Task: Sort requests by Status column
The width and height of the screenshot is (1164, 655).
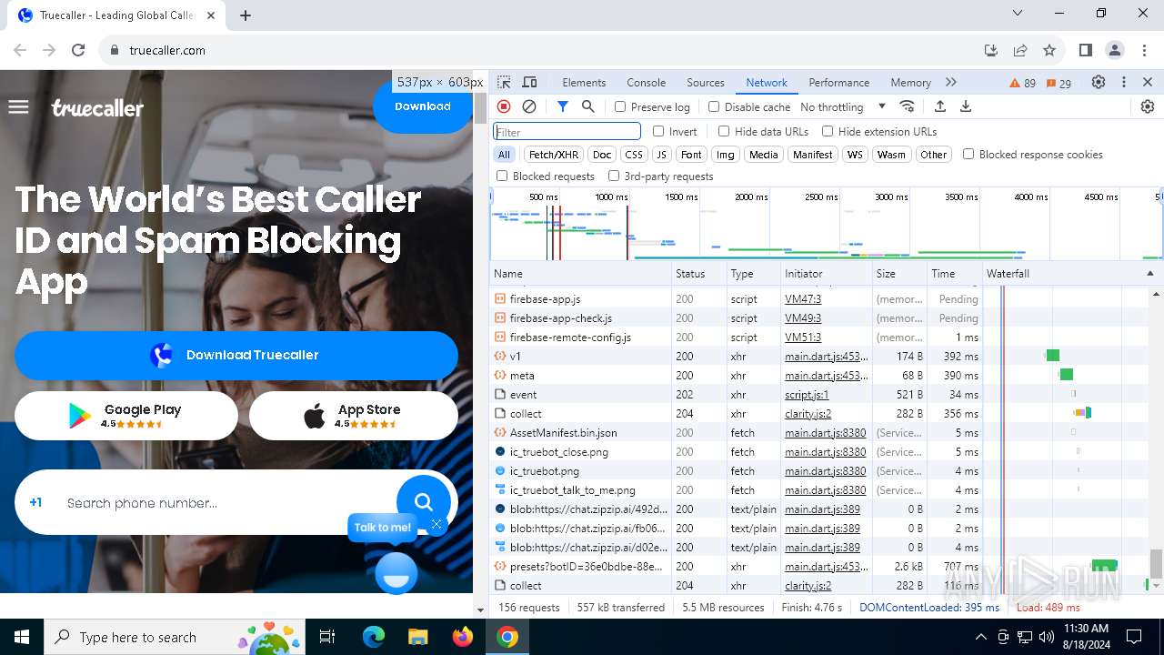Action: click(x=698, y=273)
